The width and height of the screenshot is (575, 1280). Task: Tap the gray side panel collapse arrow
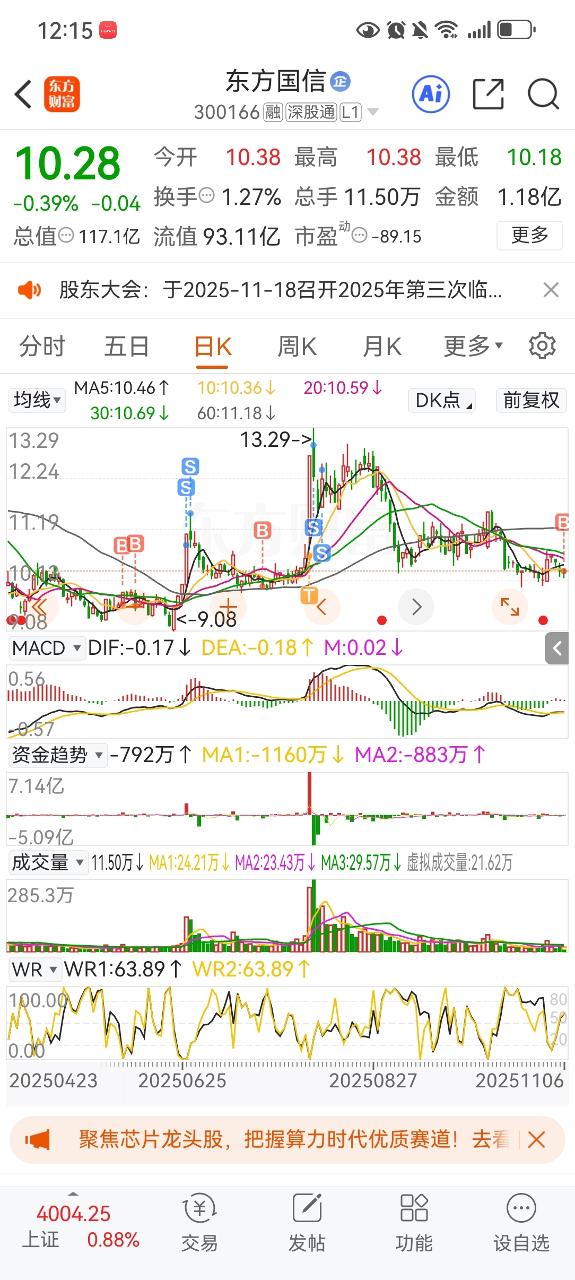[x=557, y=648]
